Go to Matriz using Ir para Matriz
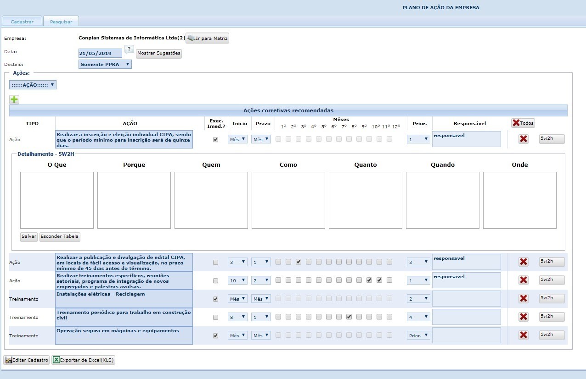This screenshot has width=586, height=379. pos(208,38)
